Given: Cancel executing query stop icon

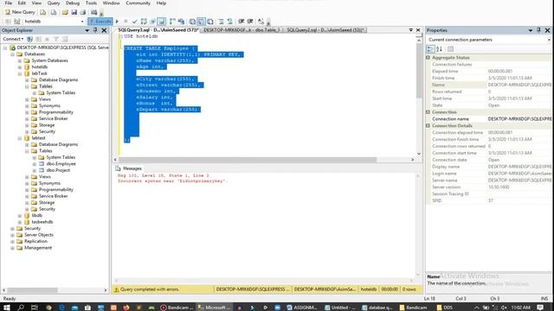Looking at the screenshot, I should [126, 22].
